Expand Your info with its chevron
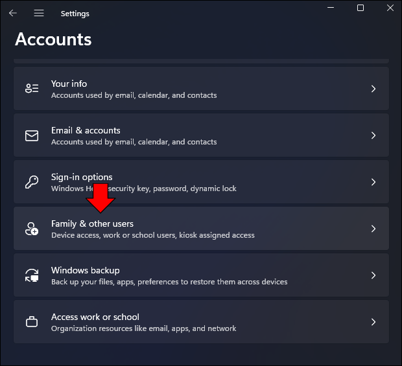The image size is (402, 366). coord(373,89)
